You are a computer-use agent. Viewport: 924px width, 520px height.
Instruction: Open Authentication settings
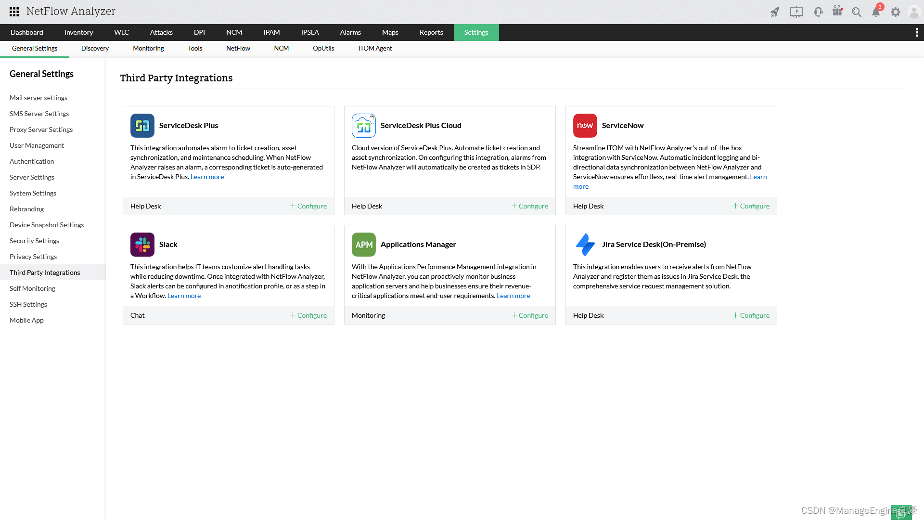point(32,161)
